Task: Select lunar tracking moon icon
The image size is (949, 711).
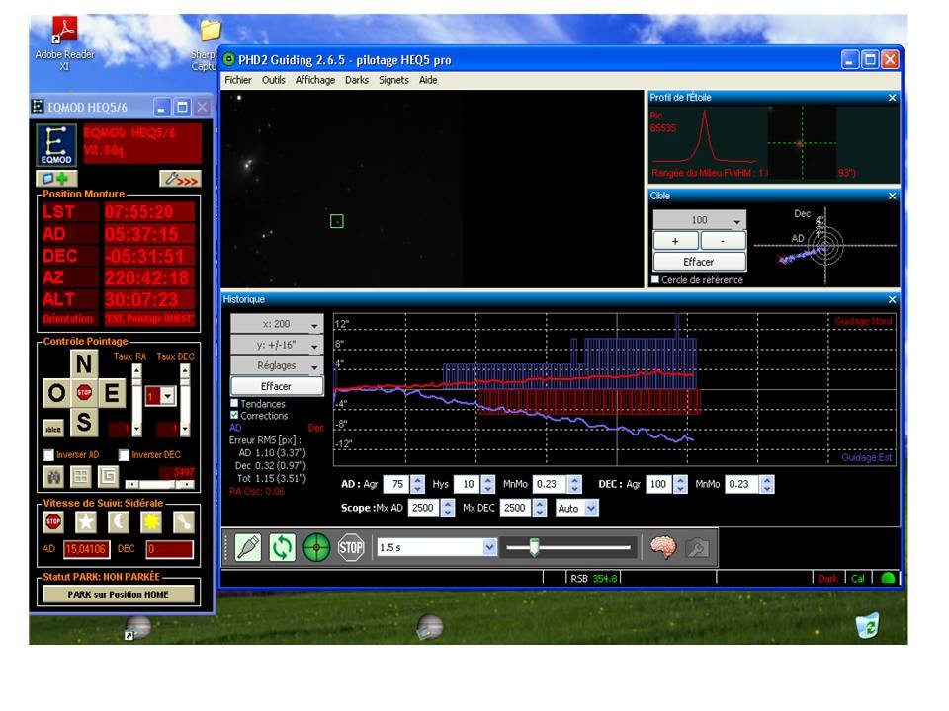Action: pos(119,521)
